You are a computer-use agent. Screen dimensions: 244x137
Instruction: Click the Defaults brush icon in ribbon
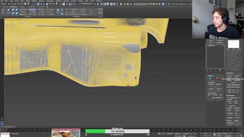point(100,11)
